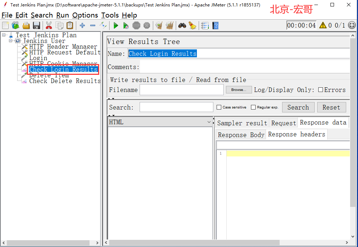Open the Function Helper list icon
The height and width of the screenshot is (247, 358).
[205, 25]
